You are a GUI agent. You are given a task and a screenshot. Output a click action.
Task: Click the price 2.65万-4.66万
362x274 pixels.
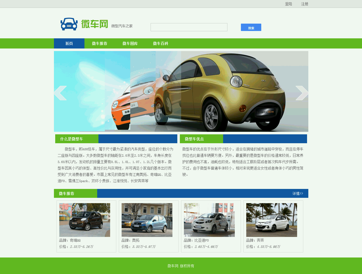tap(206, 247)
